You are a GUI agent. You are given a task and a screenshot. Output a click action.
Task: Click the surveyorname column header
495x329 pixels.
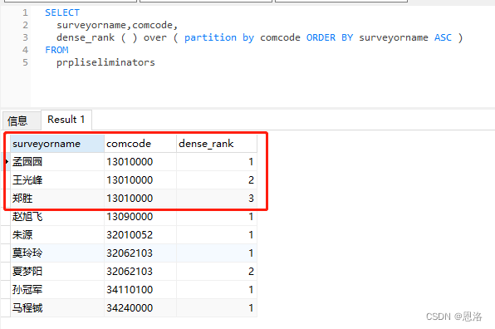click(x=57, y=144)
